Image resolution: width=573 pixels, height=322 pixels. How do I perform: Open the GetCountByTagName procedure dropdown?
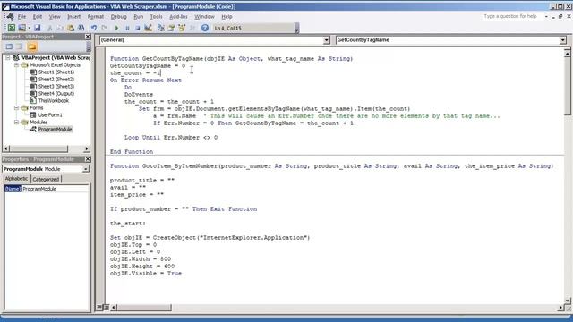pos(563,40)
